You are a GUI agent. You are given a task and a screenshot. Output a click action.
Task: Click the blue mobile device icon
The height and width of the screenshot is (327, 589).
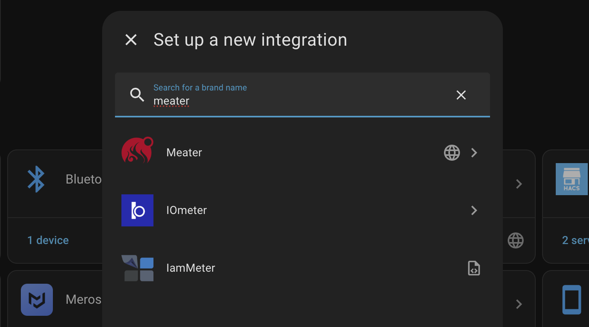click(572, 300)
